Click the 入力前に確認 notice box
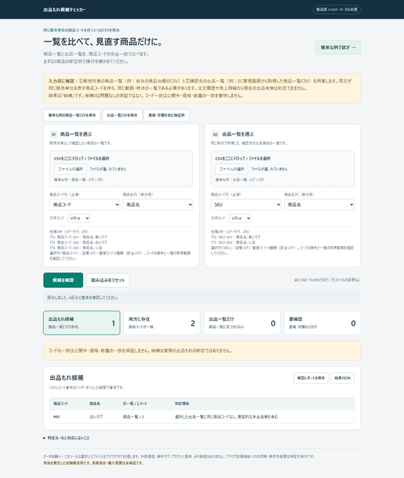 coord(202,89)
